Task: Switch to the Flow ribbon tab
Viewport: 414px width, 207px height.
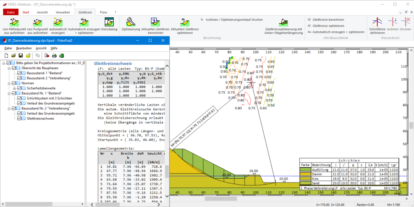Action: [103, 12]
